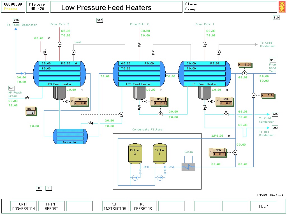Toggle the left M button
This screenshot has height=215, width=287.
[39, 188]
